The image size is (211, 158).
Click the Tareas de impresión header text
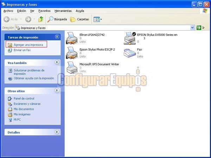[x=23, y=38]
